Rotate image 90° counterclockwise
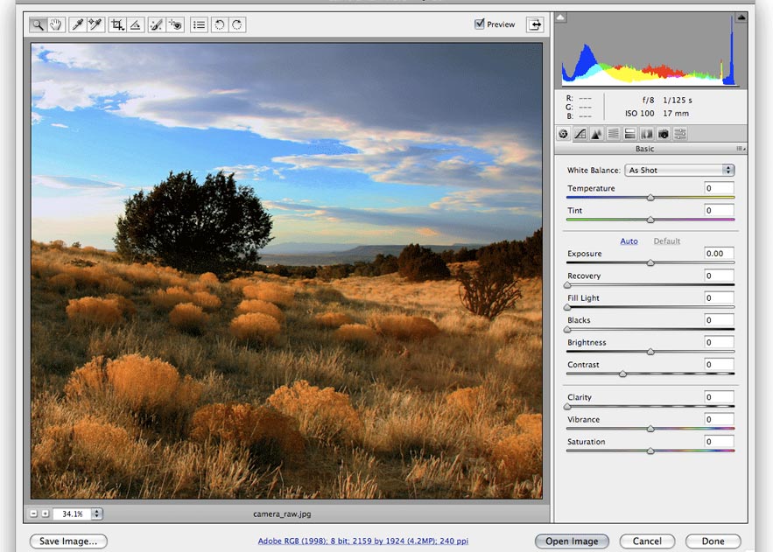773x552 pixels. point(219,25)
